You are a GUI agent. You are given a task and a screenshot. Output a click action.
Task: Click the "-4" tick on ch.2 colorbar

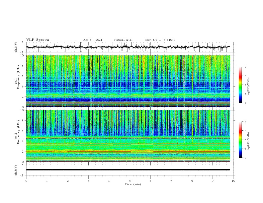click(x=245, y=131)
